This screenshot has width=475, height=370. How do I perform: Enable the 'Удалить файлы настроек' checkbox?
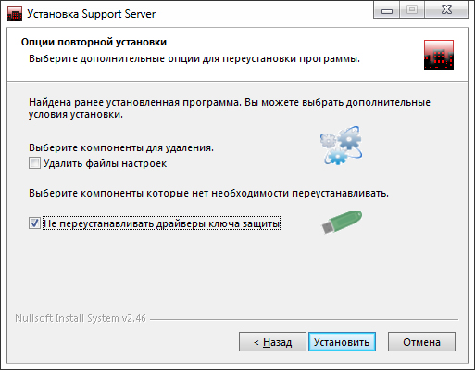coord(34,163)
